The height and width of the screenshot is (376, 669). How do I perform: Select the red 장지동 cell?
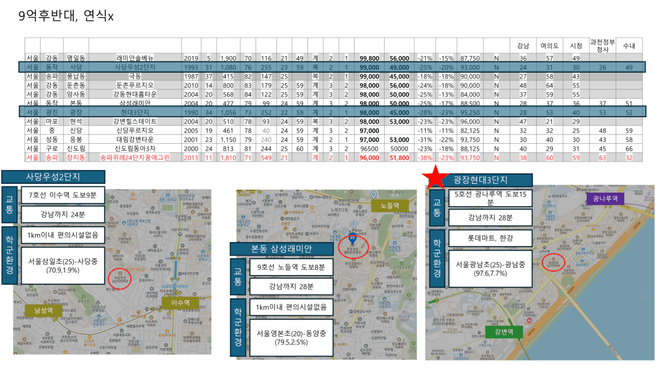(x=76, y=157)
